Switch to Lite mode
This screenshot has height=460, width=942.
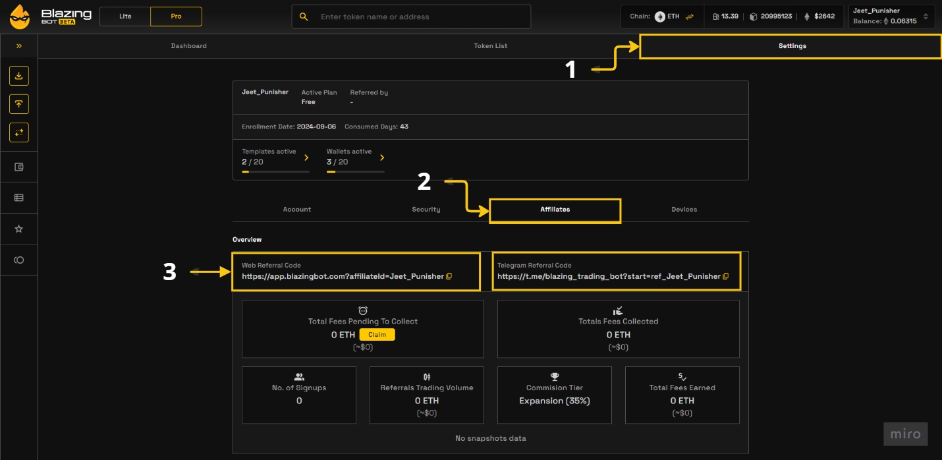click(x=125, y=16)
